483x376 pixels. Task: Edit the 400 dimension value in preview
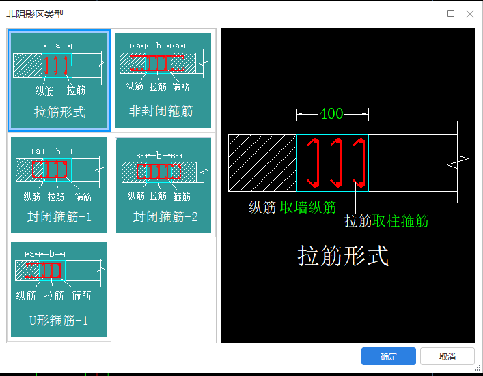tap(331, 113)
